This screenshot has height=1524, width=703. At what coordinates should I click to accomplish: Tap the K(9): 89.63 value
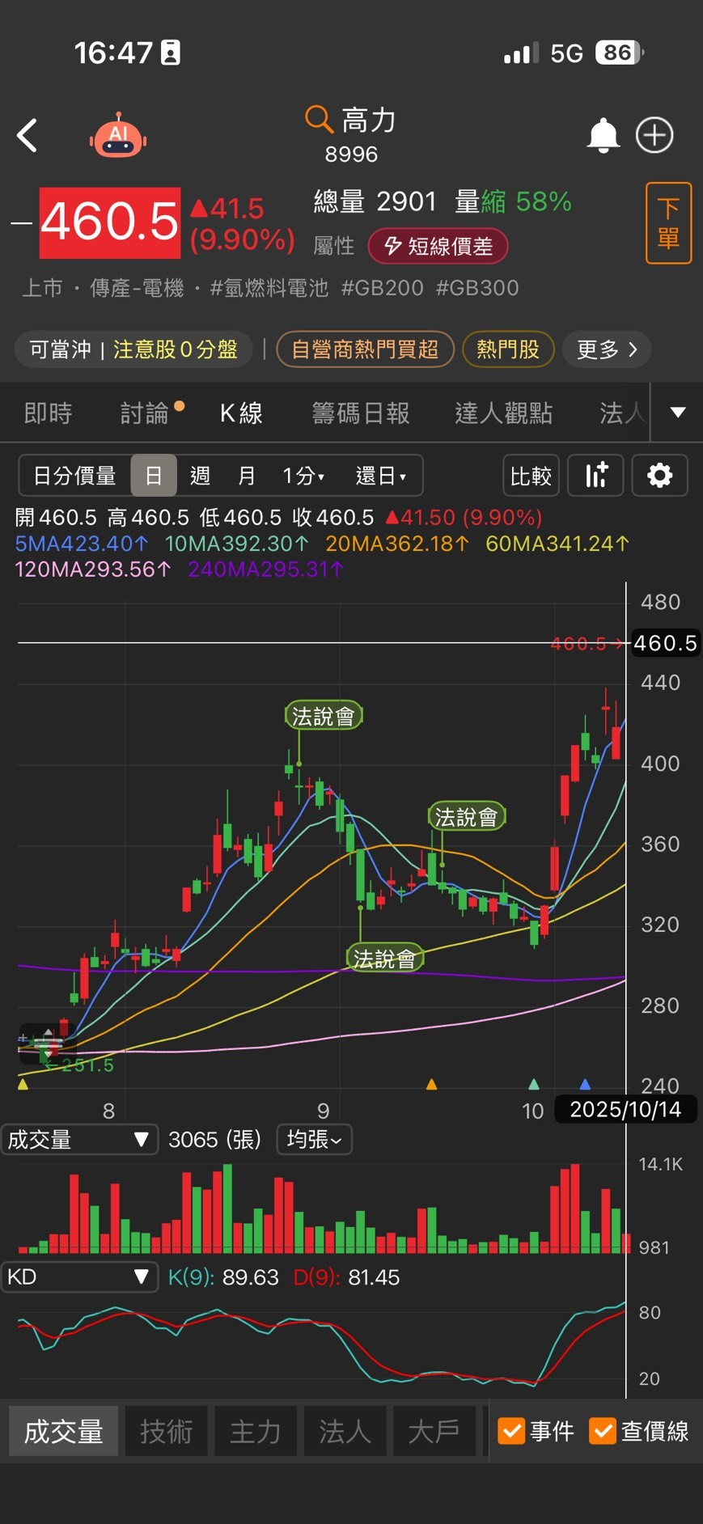(223, 1277)
